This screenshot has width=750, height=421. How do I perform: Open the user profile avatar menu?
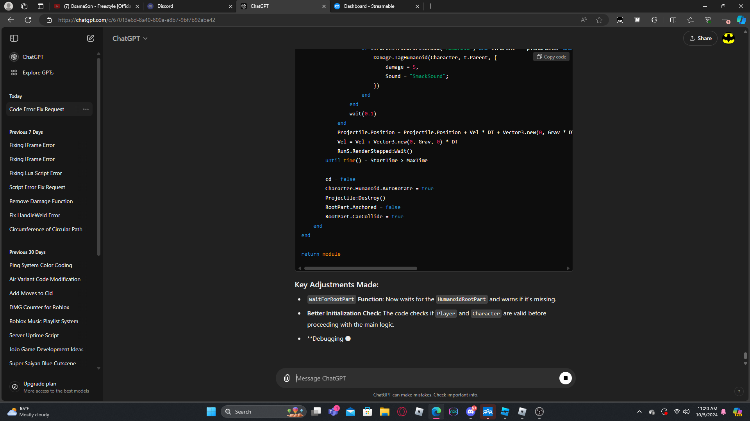pos(728,38)
